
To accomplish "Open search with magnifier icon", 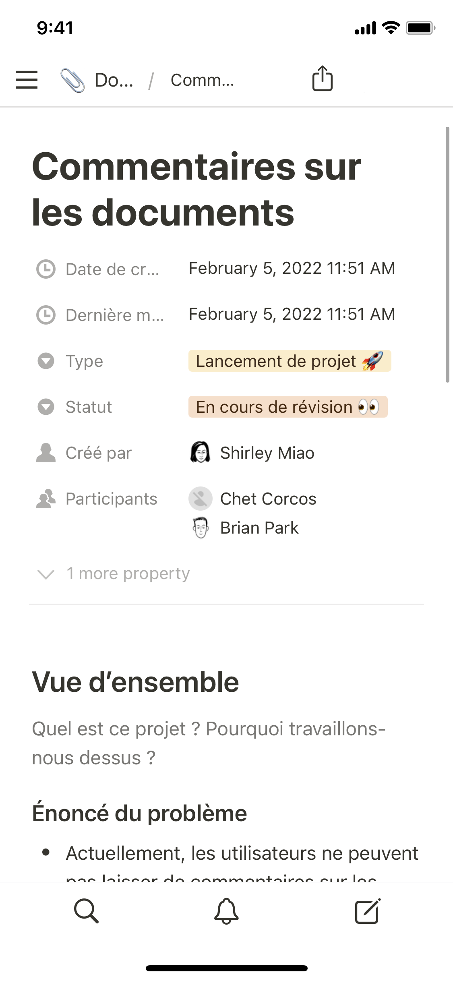I will point(86,911).
